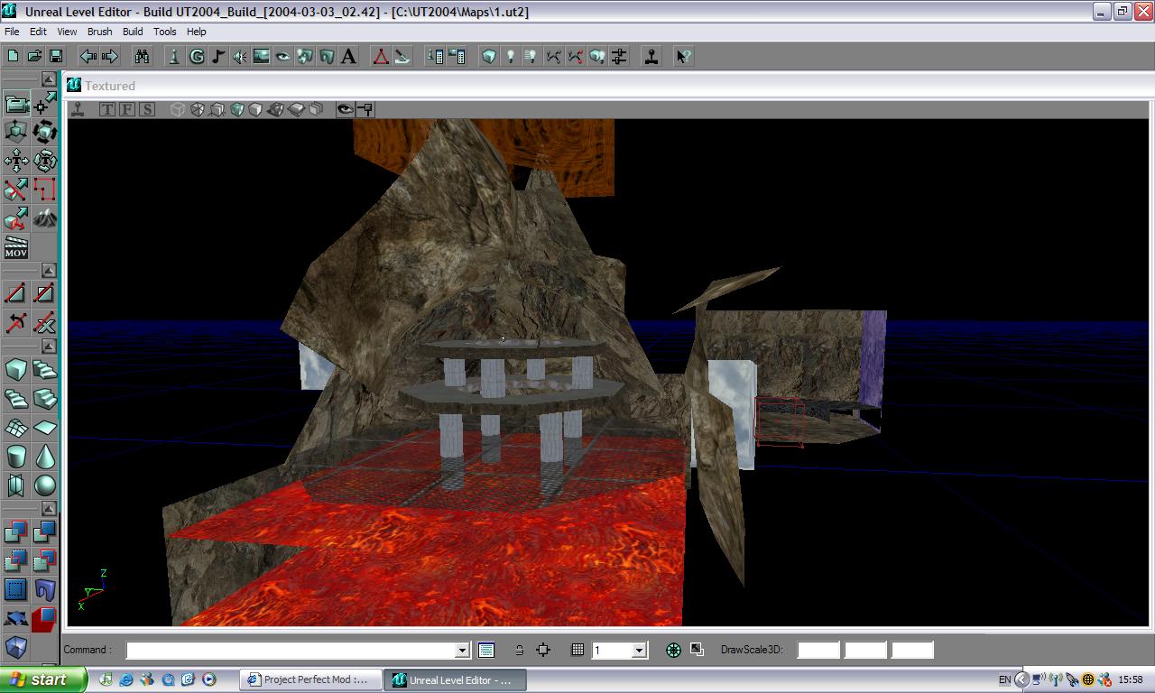Open the Matinee MOV tool
1155x693 pixels.
pos(16,247)
